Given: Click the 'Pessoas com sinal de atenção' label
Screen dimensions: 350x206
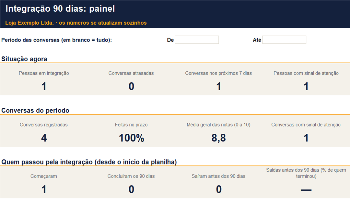Looking at the screenshot, I should point(306,73).
